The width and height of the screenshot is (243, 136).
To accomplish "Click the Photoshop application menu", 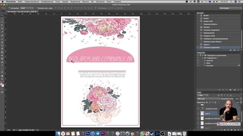I will [x=11, y=2].
